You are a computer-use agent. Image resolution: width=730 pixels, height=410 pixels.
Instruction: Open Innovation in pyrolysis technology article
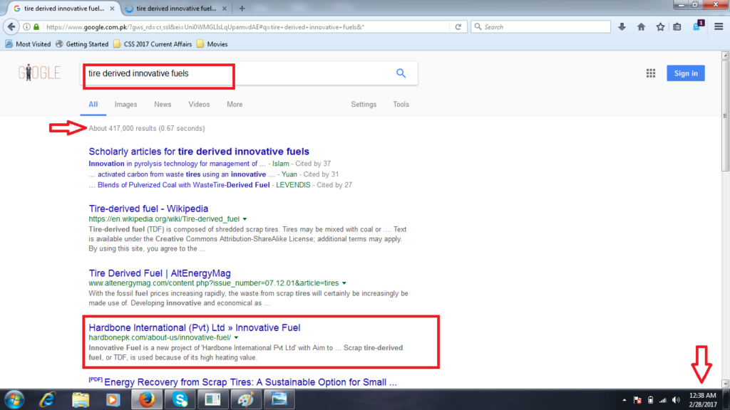(x=177, y=164)
